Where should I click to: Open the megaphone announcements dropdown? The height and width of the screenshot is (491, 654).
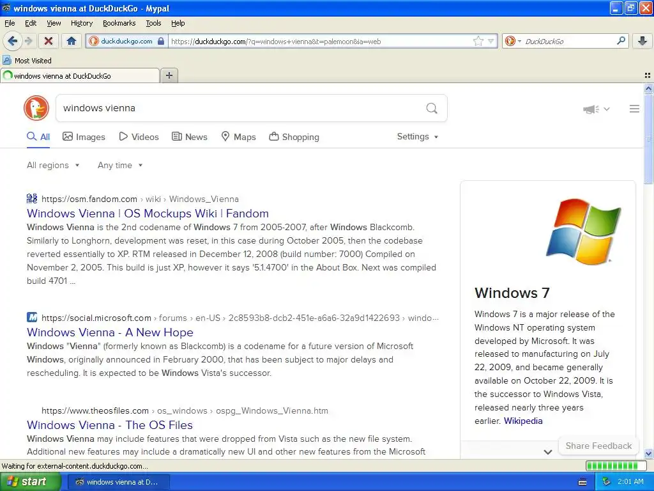tap(597, 109)
